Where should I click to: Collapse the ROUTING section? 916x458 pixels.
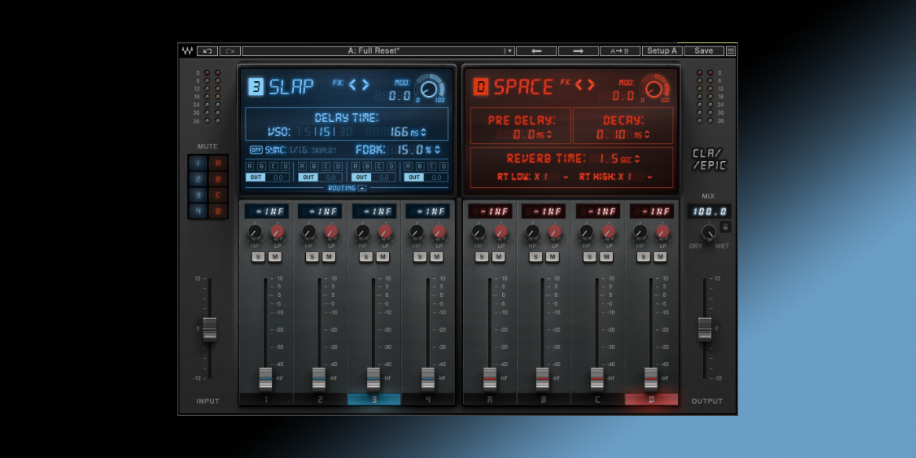tap(362, 188)
